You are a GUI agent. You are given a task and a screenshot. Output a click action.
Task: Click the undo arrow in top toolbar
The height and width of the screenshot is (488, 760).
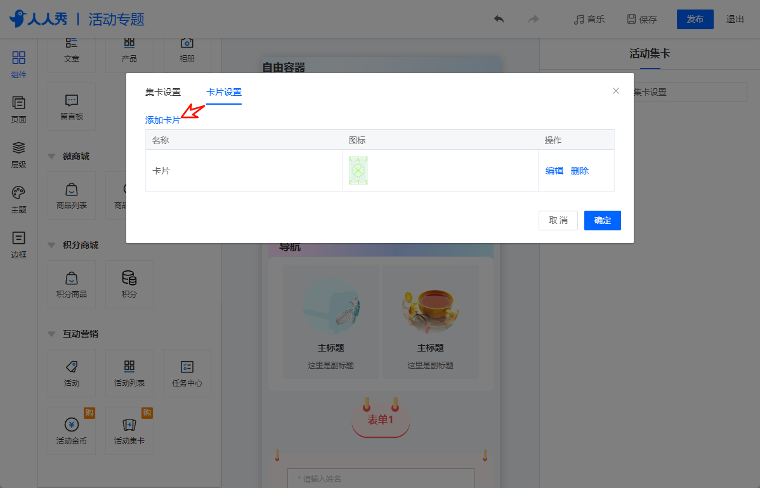[x=499, y=20]
